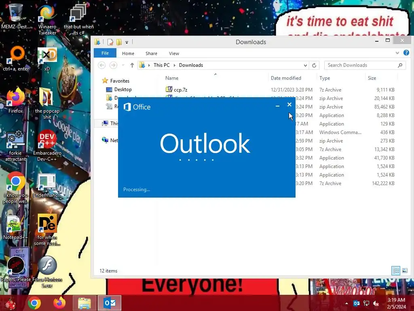Screen dimensions: 414x311
Task: Refresh the Downloads folder
Action: coord(314,65)
